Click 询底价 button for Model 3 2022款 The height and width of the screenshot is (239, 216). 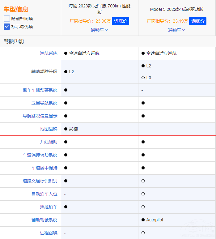pos(198,21)
